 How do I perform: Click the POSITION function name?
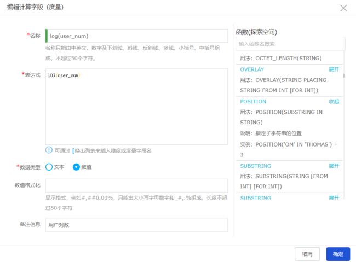click(253, 102)
